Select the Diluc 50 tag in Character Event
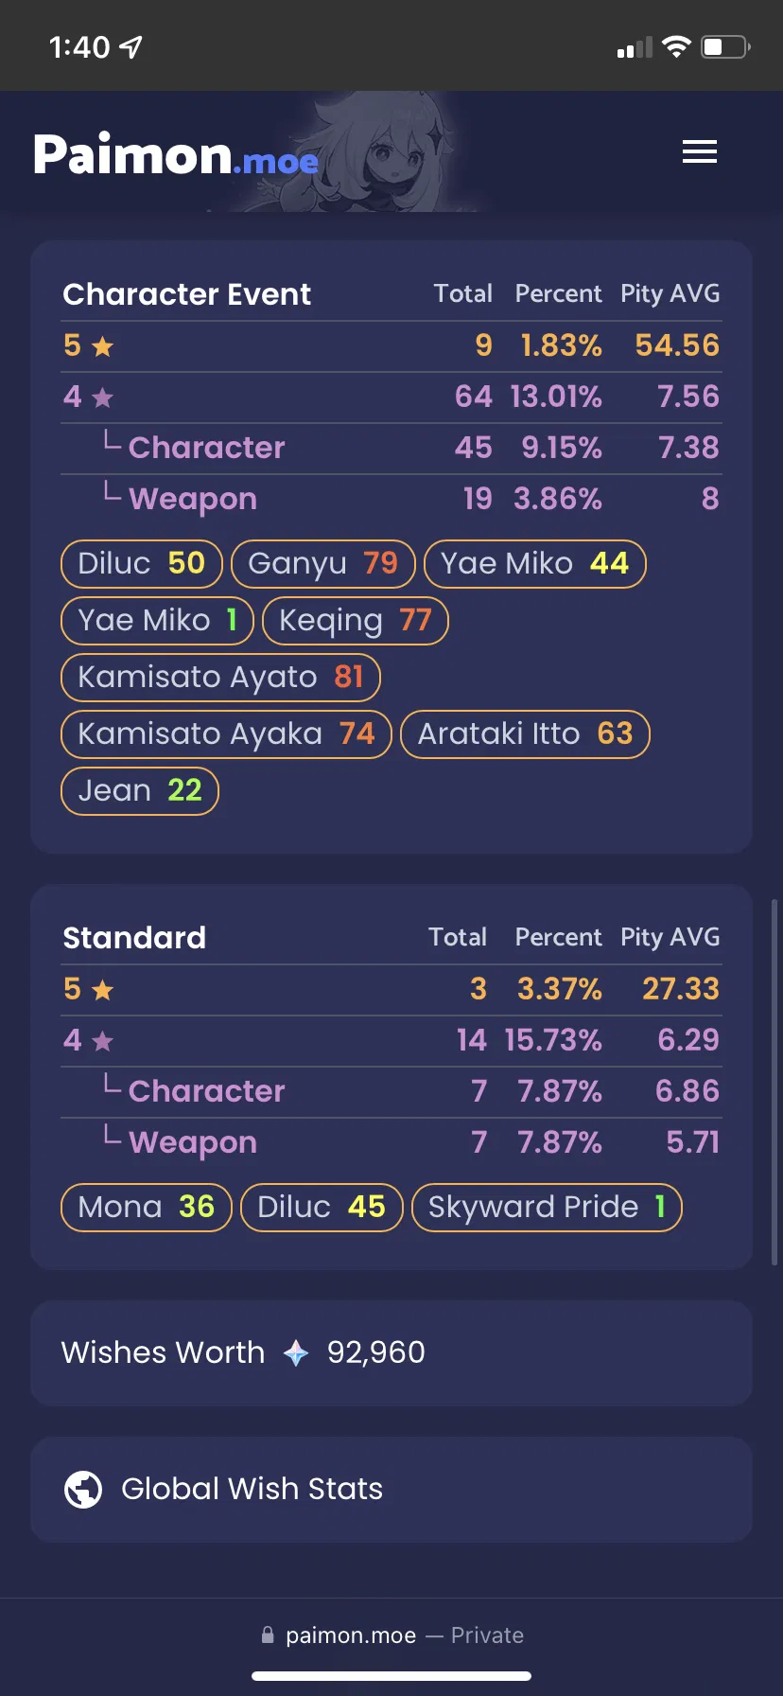The width and height of the screenshot is (783, 1696). click(142, 564)
